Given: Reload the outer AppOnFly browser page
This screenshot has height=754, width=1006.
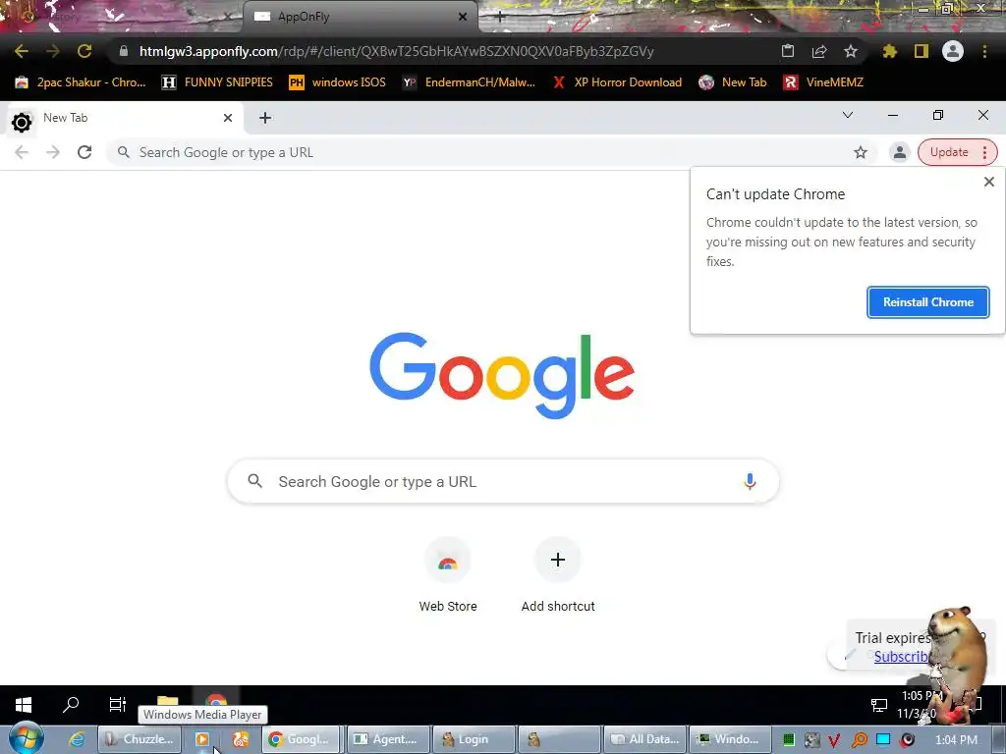Looking at the screenshot, I should tap(84, 51).
